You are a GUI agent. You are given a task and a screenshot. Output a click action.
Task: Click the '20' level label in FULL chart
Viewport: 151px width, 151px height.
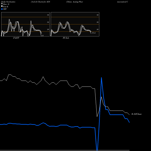point(98,29)
